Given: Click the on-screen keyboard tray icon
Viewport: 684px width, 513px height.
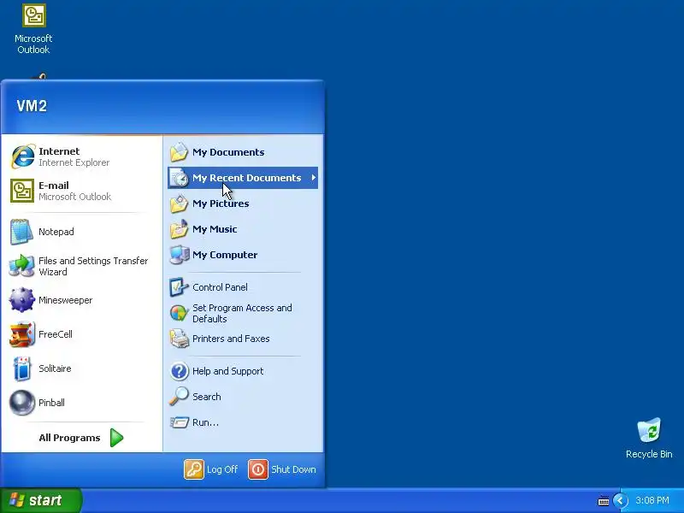Looking at the screenshot, I should point(604,500).
